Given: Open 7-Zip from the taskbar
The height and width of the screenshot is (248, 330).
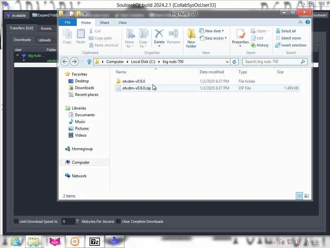Looking at the screenshot, I should pos(94,242).
